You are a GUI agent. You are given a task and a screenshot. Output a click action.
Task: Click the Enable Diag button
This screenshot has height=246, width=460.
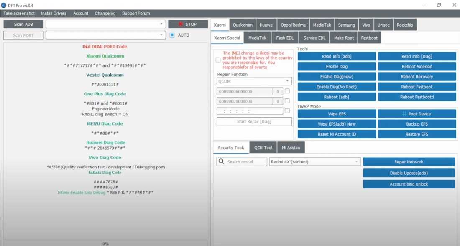click(337, 66)
